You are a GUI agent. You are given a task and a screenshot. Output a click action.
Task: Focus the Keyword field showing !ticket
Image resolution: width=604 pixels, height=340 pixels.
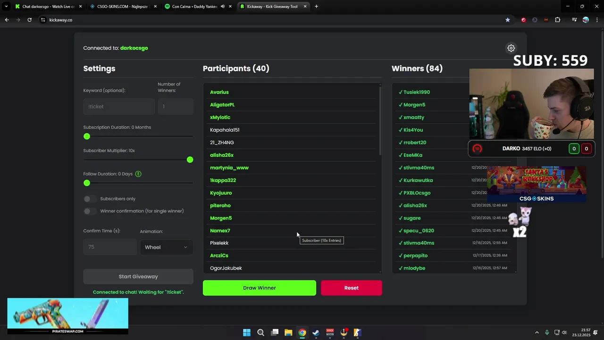(x=119, y=107)
